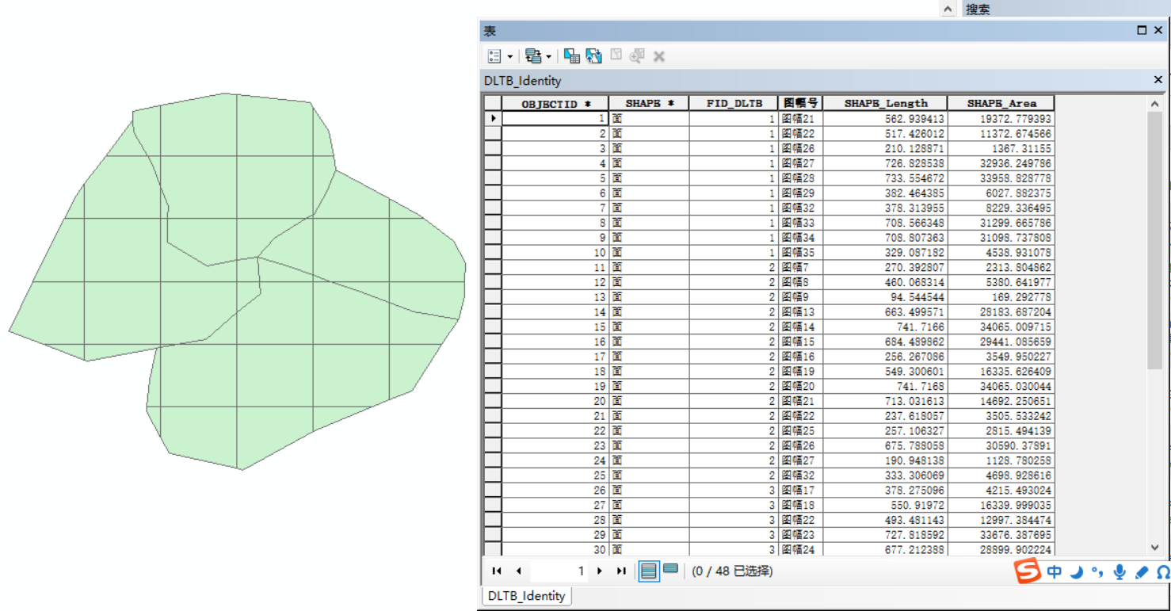
Task: Open the Related Tables dropdown arrow
Action: coord(549,55)
